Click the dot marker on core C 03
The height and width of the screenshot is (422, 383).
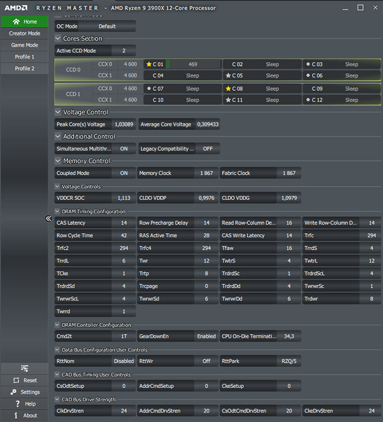[308, 64]
